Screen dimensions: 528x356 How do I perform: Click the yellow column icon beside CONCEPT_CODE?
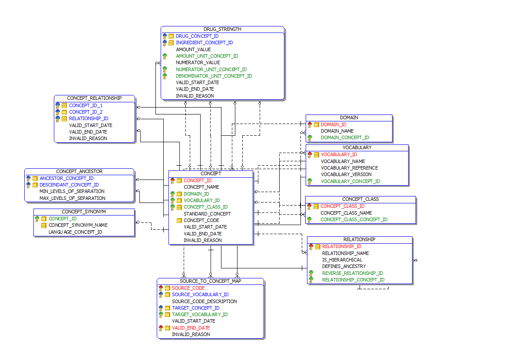coord(179,220)
